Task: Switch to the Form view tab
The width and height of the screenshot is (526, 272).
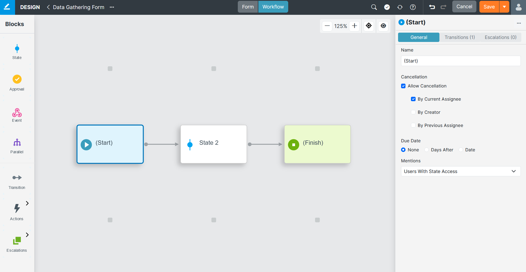Action: coord(248,7)
